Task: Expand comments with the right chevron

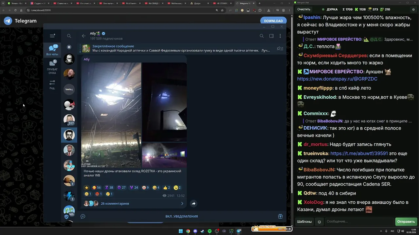Action: (x=182, y=203)
